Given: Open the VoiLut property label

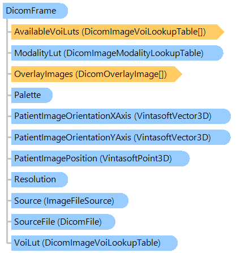Looking at the screenshot, I should 27,243.
